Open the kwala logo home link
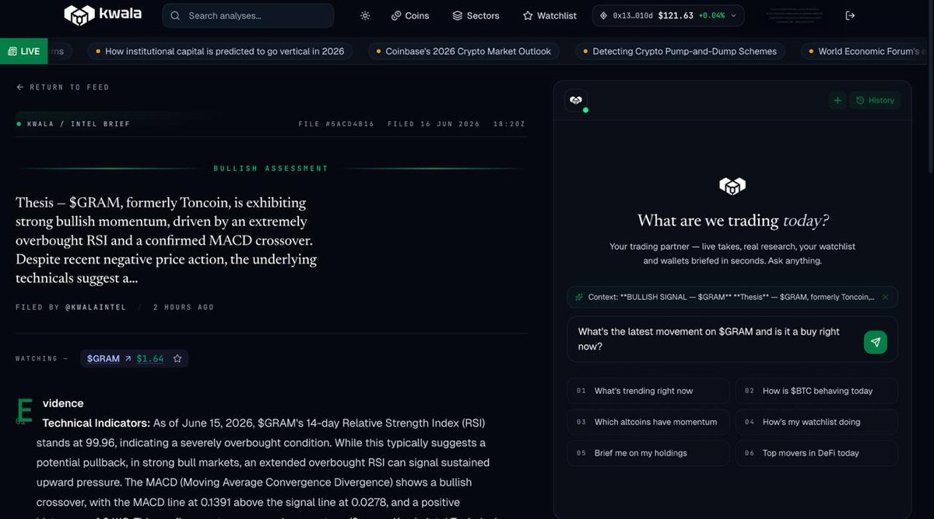This screenshot has height=519, width=934. tap(102, 15)
